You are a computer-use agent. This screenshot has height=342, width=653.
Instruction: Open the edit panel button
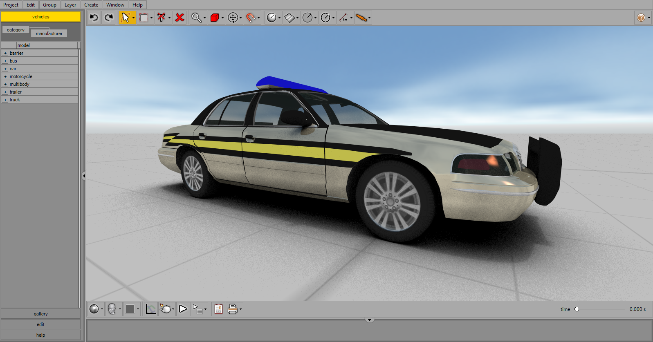point(41,324)
